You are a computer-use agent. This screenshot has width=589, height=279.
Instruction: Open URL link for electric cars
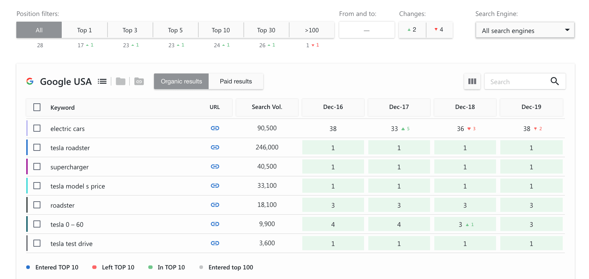[x=215, y=128]
